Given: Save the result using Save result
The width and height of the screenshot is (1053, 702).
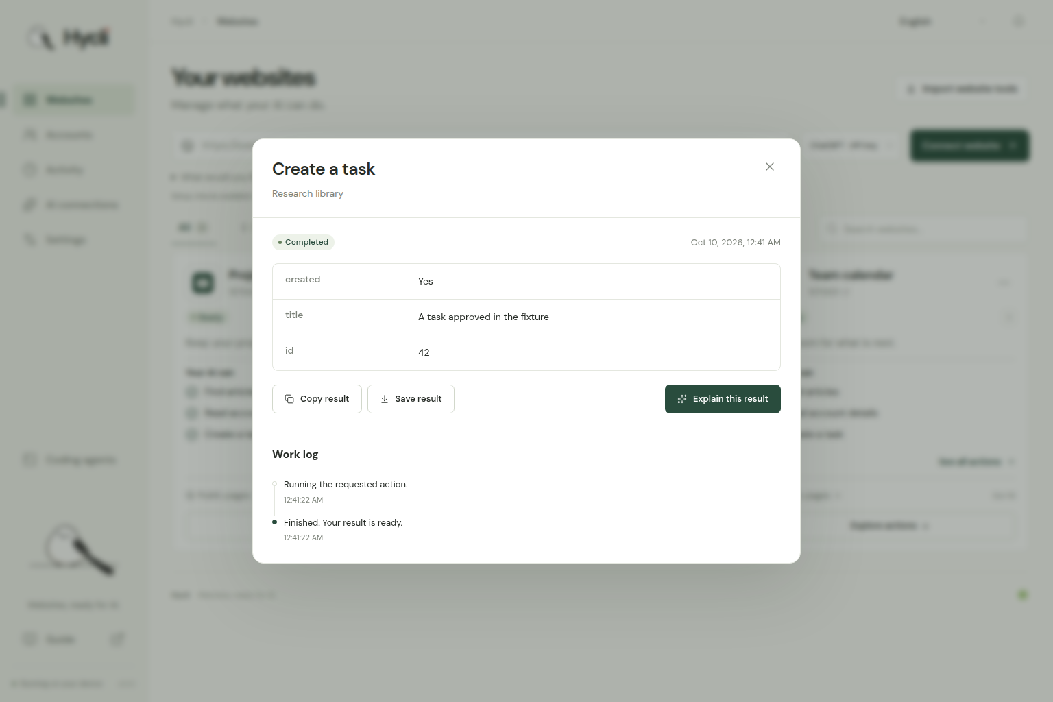Looking at the screenshot, I should [x=411, y=399].
